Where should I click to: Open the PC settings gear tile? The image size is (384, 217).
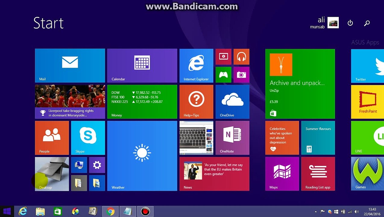pos(97,165)
